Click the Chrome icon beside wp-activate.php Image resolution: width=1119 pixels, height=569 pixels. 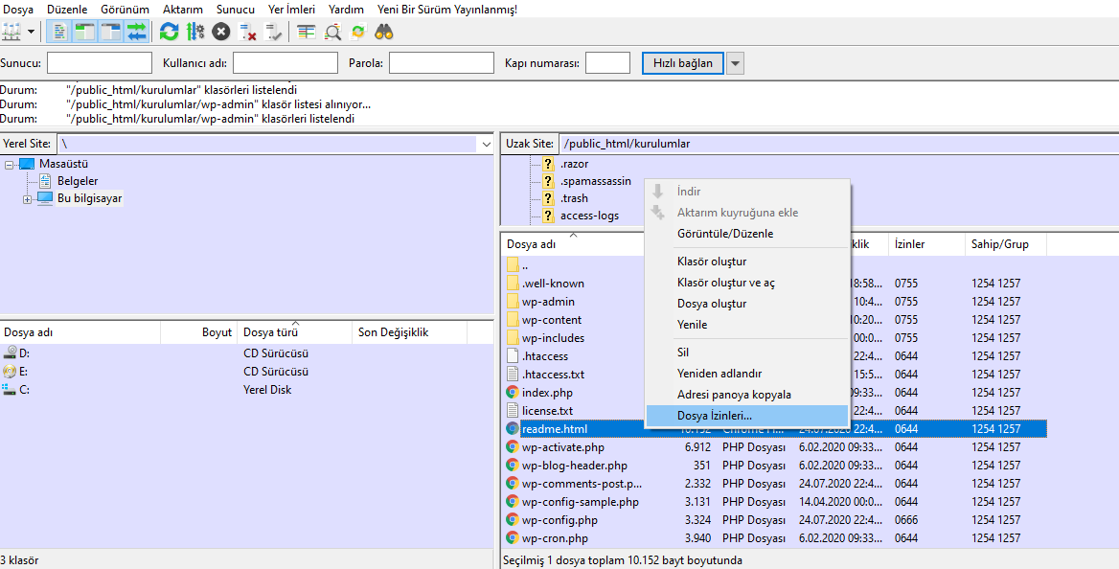(513, 447)
